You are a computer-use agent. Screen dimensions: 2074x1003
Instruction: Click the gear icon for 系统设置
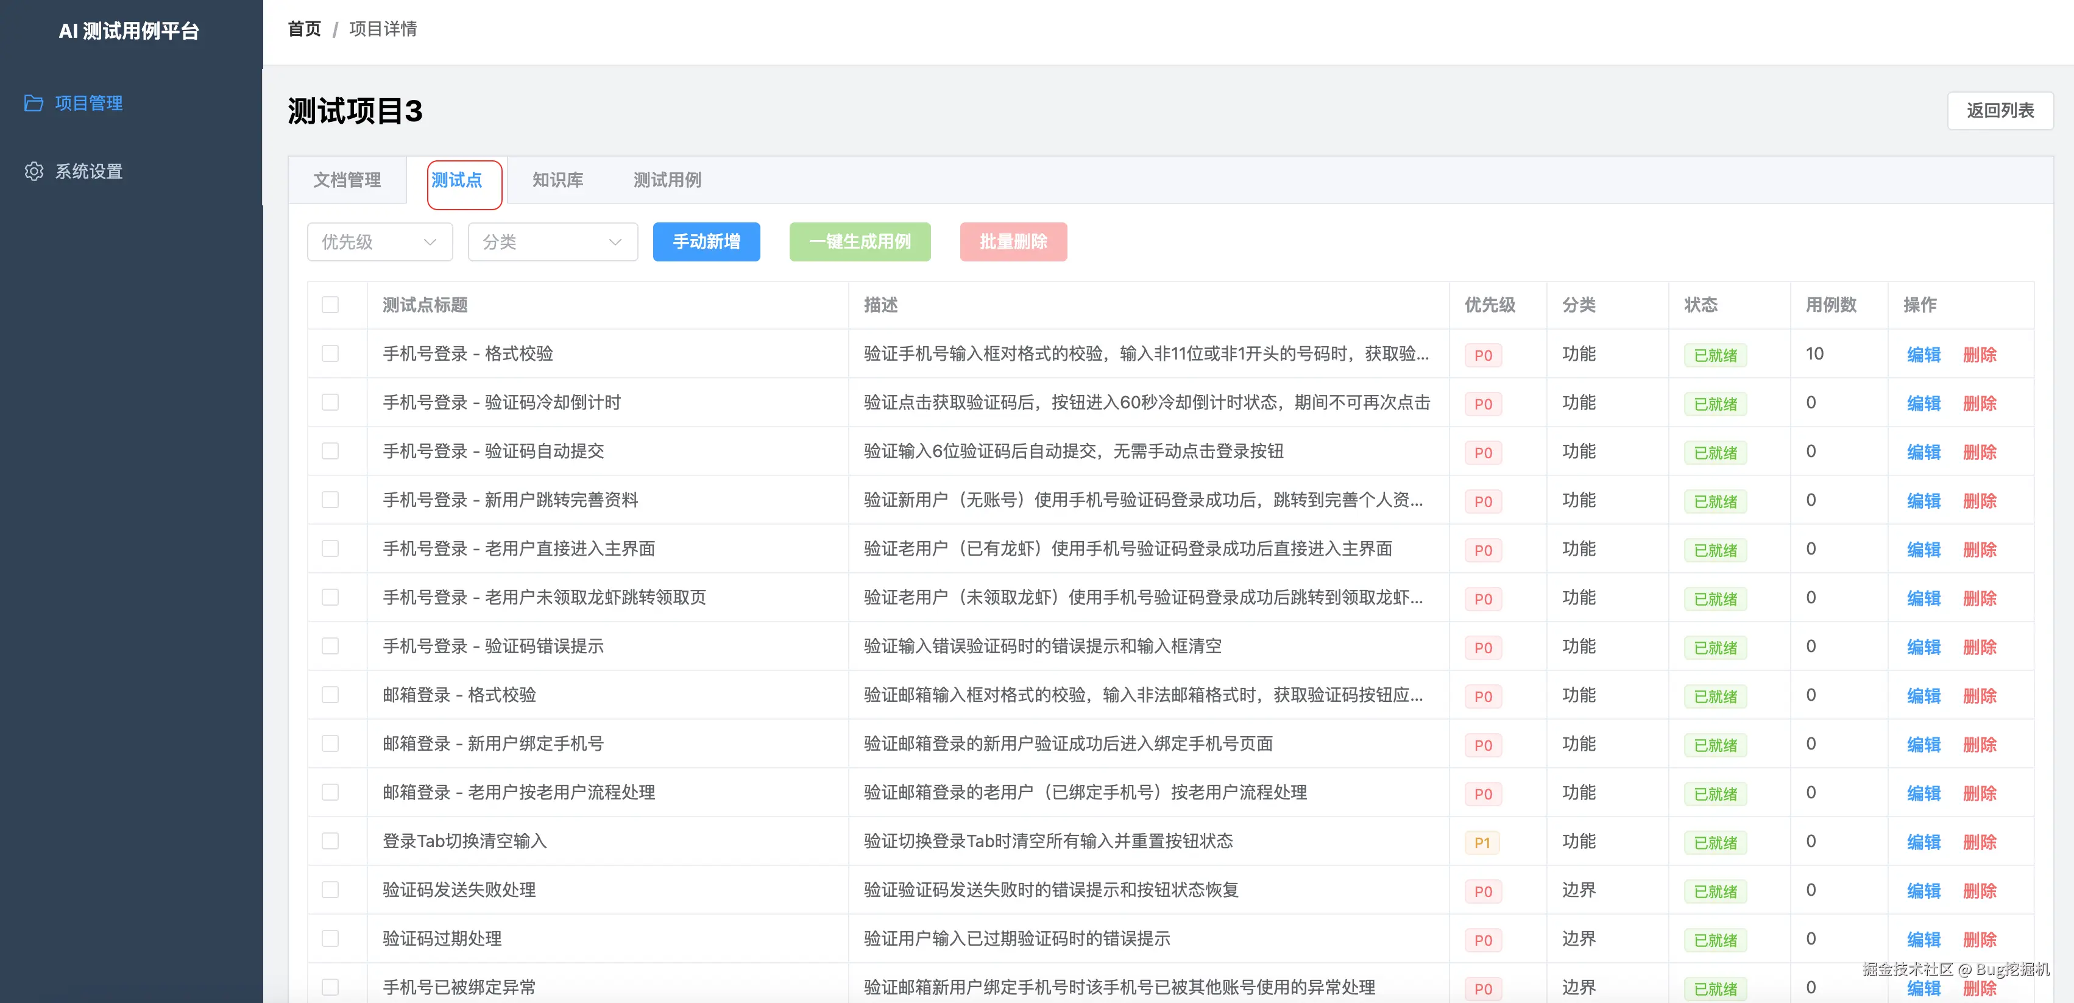(x=34, y=171)
